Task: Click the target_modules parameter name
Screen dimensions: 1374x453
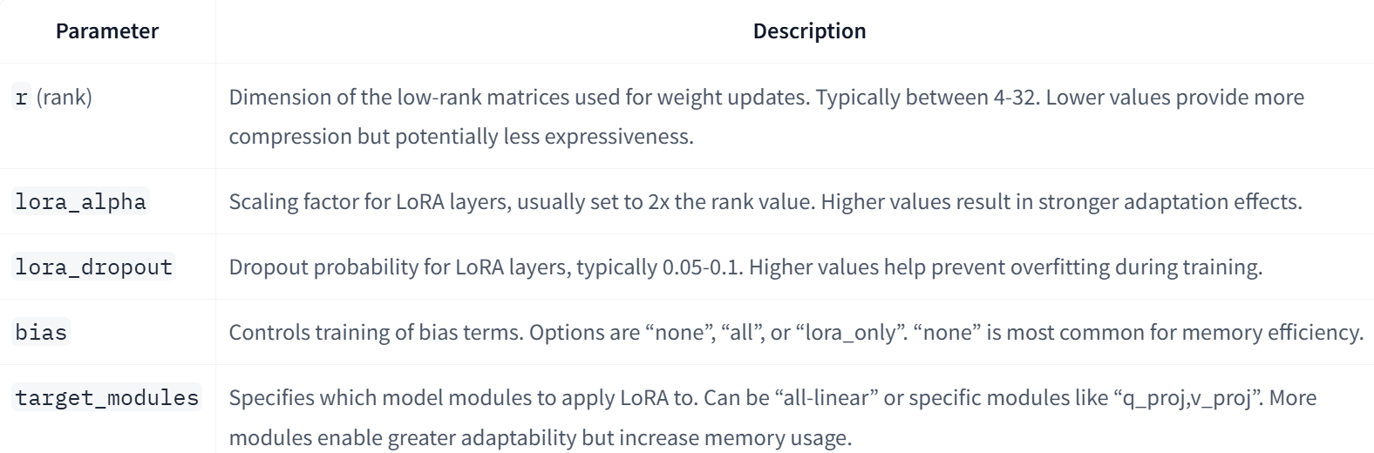Action: (x=107, y=398)
